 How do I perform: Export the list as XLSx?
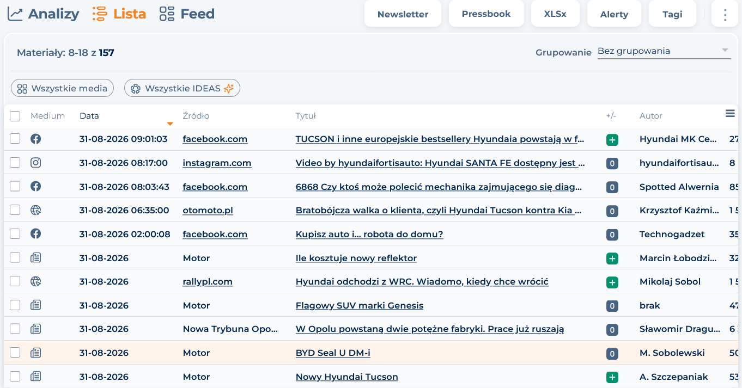555,14
